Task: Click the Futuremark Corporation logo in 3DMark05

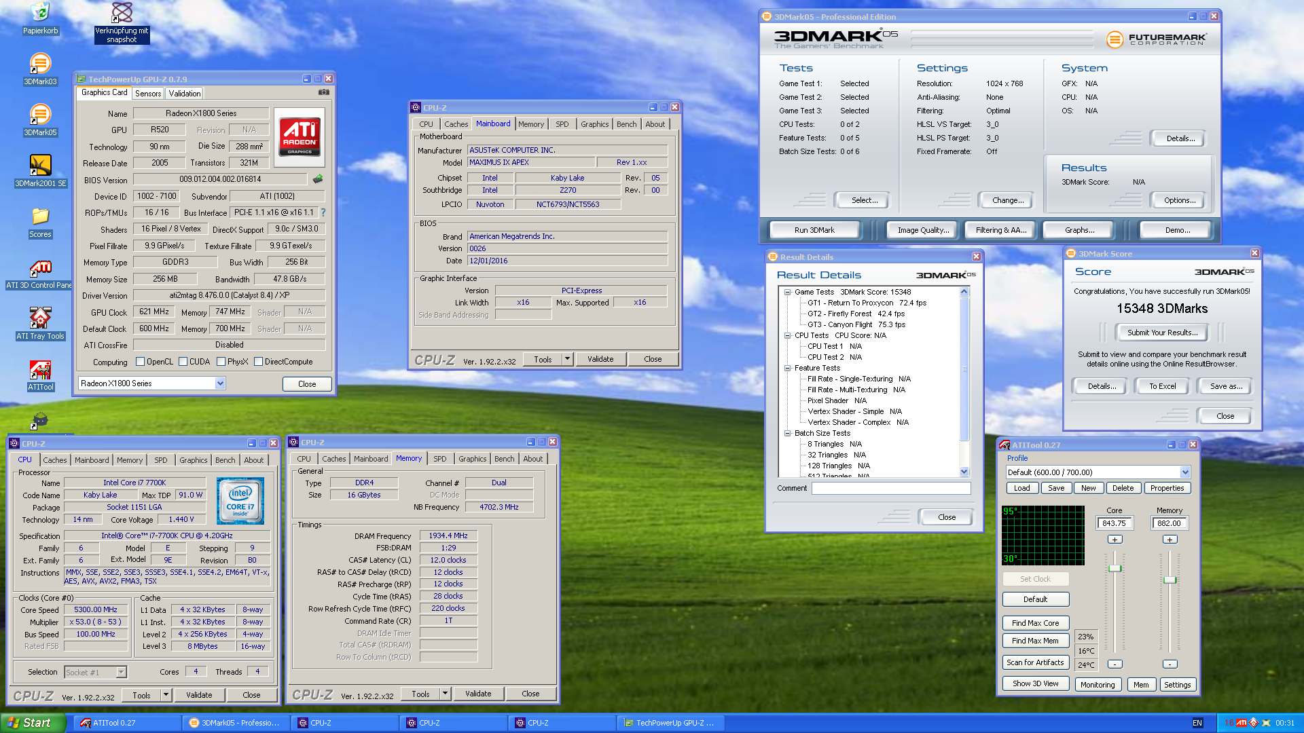Action: pos(1156,39)
